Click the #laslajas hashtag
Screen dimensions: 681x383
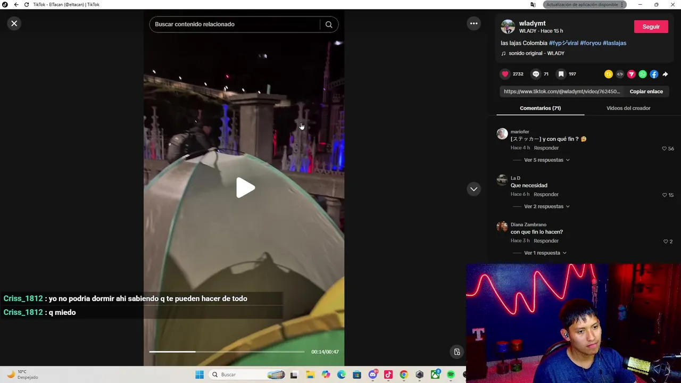(x=614, y=43)
